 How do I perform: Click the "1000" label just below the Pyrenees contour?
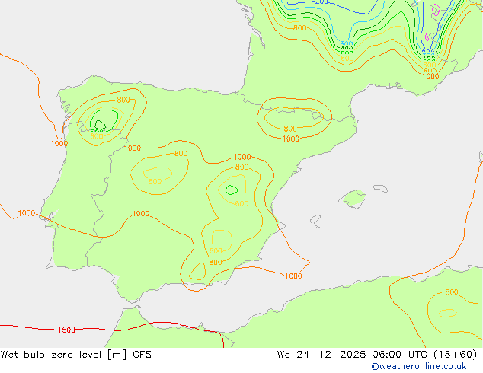pyautogui.click(x=290, y=139)
